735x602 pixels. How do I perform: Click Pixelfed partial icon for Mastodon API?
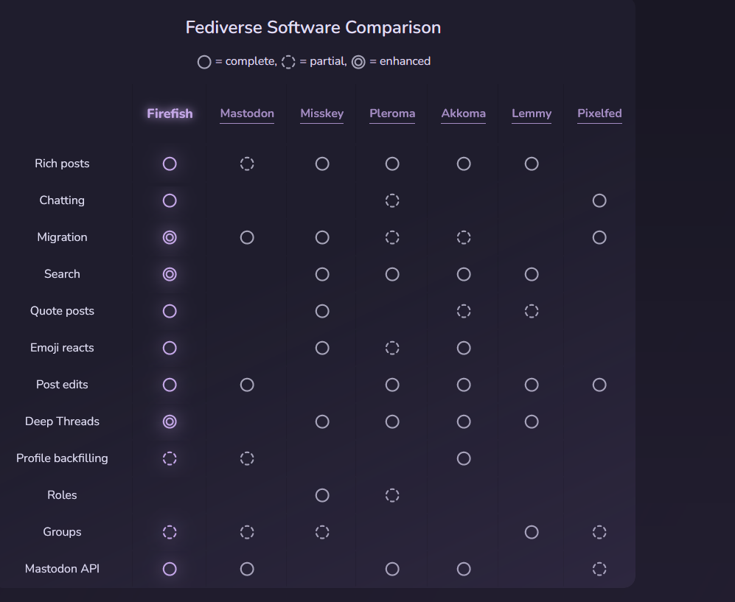[x=599, y=569]
